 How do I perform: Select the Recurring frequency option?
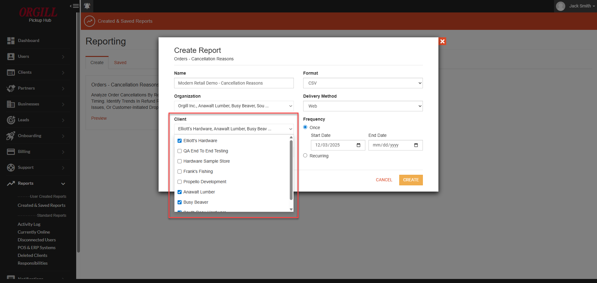[x=305, y=155]
